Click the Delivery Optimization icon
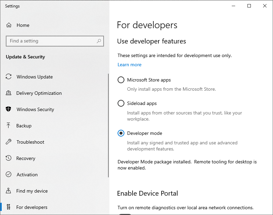 point(9,93)
